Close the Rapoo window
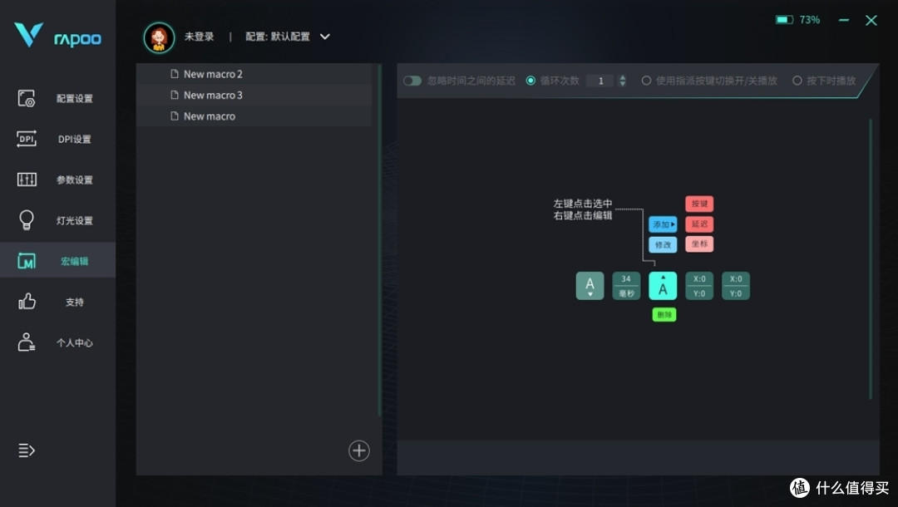898x507 pixels. [x=871, y=21]
